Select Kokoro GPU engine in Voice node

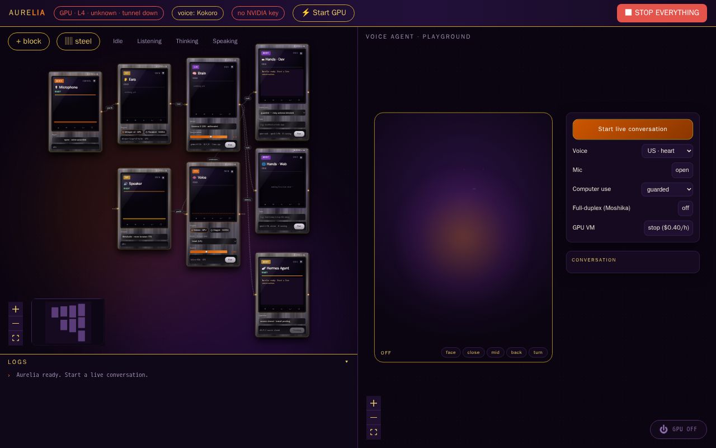[199, 230]
